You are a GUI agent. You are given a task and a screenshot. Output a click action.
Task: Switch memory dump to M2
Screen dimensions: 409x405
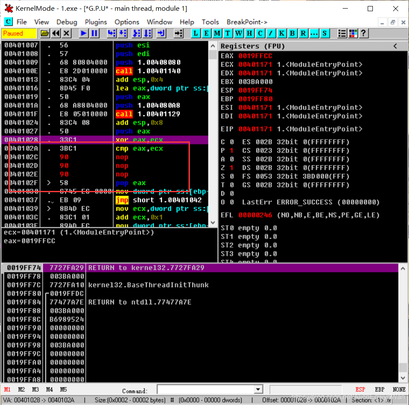pos(21,390)
